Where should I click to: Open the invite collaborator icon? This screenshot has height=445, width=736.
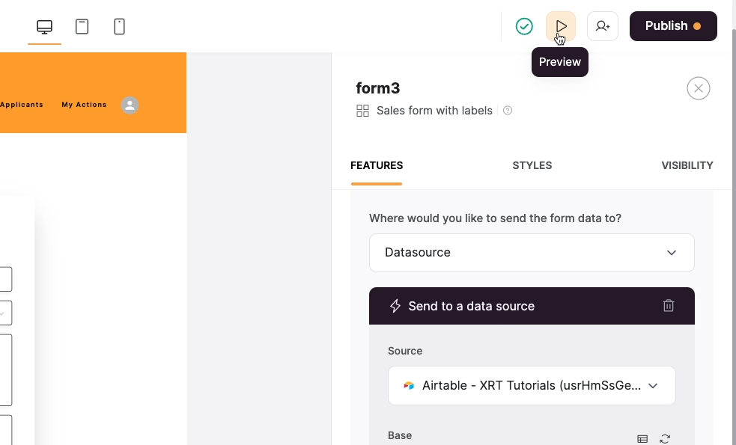point(603,26)
